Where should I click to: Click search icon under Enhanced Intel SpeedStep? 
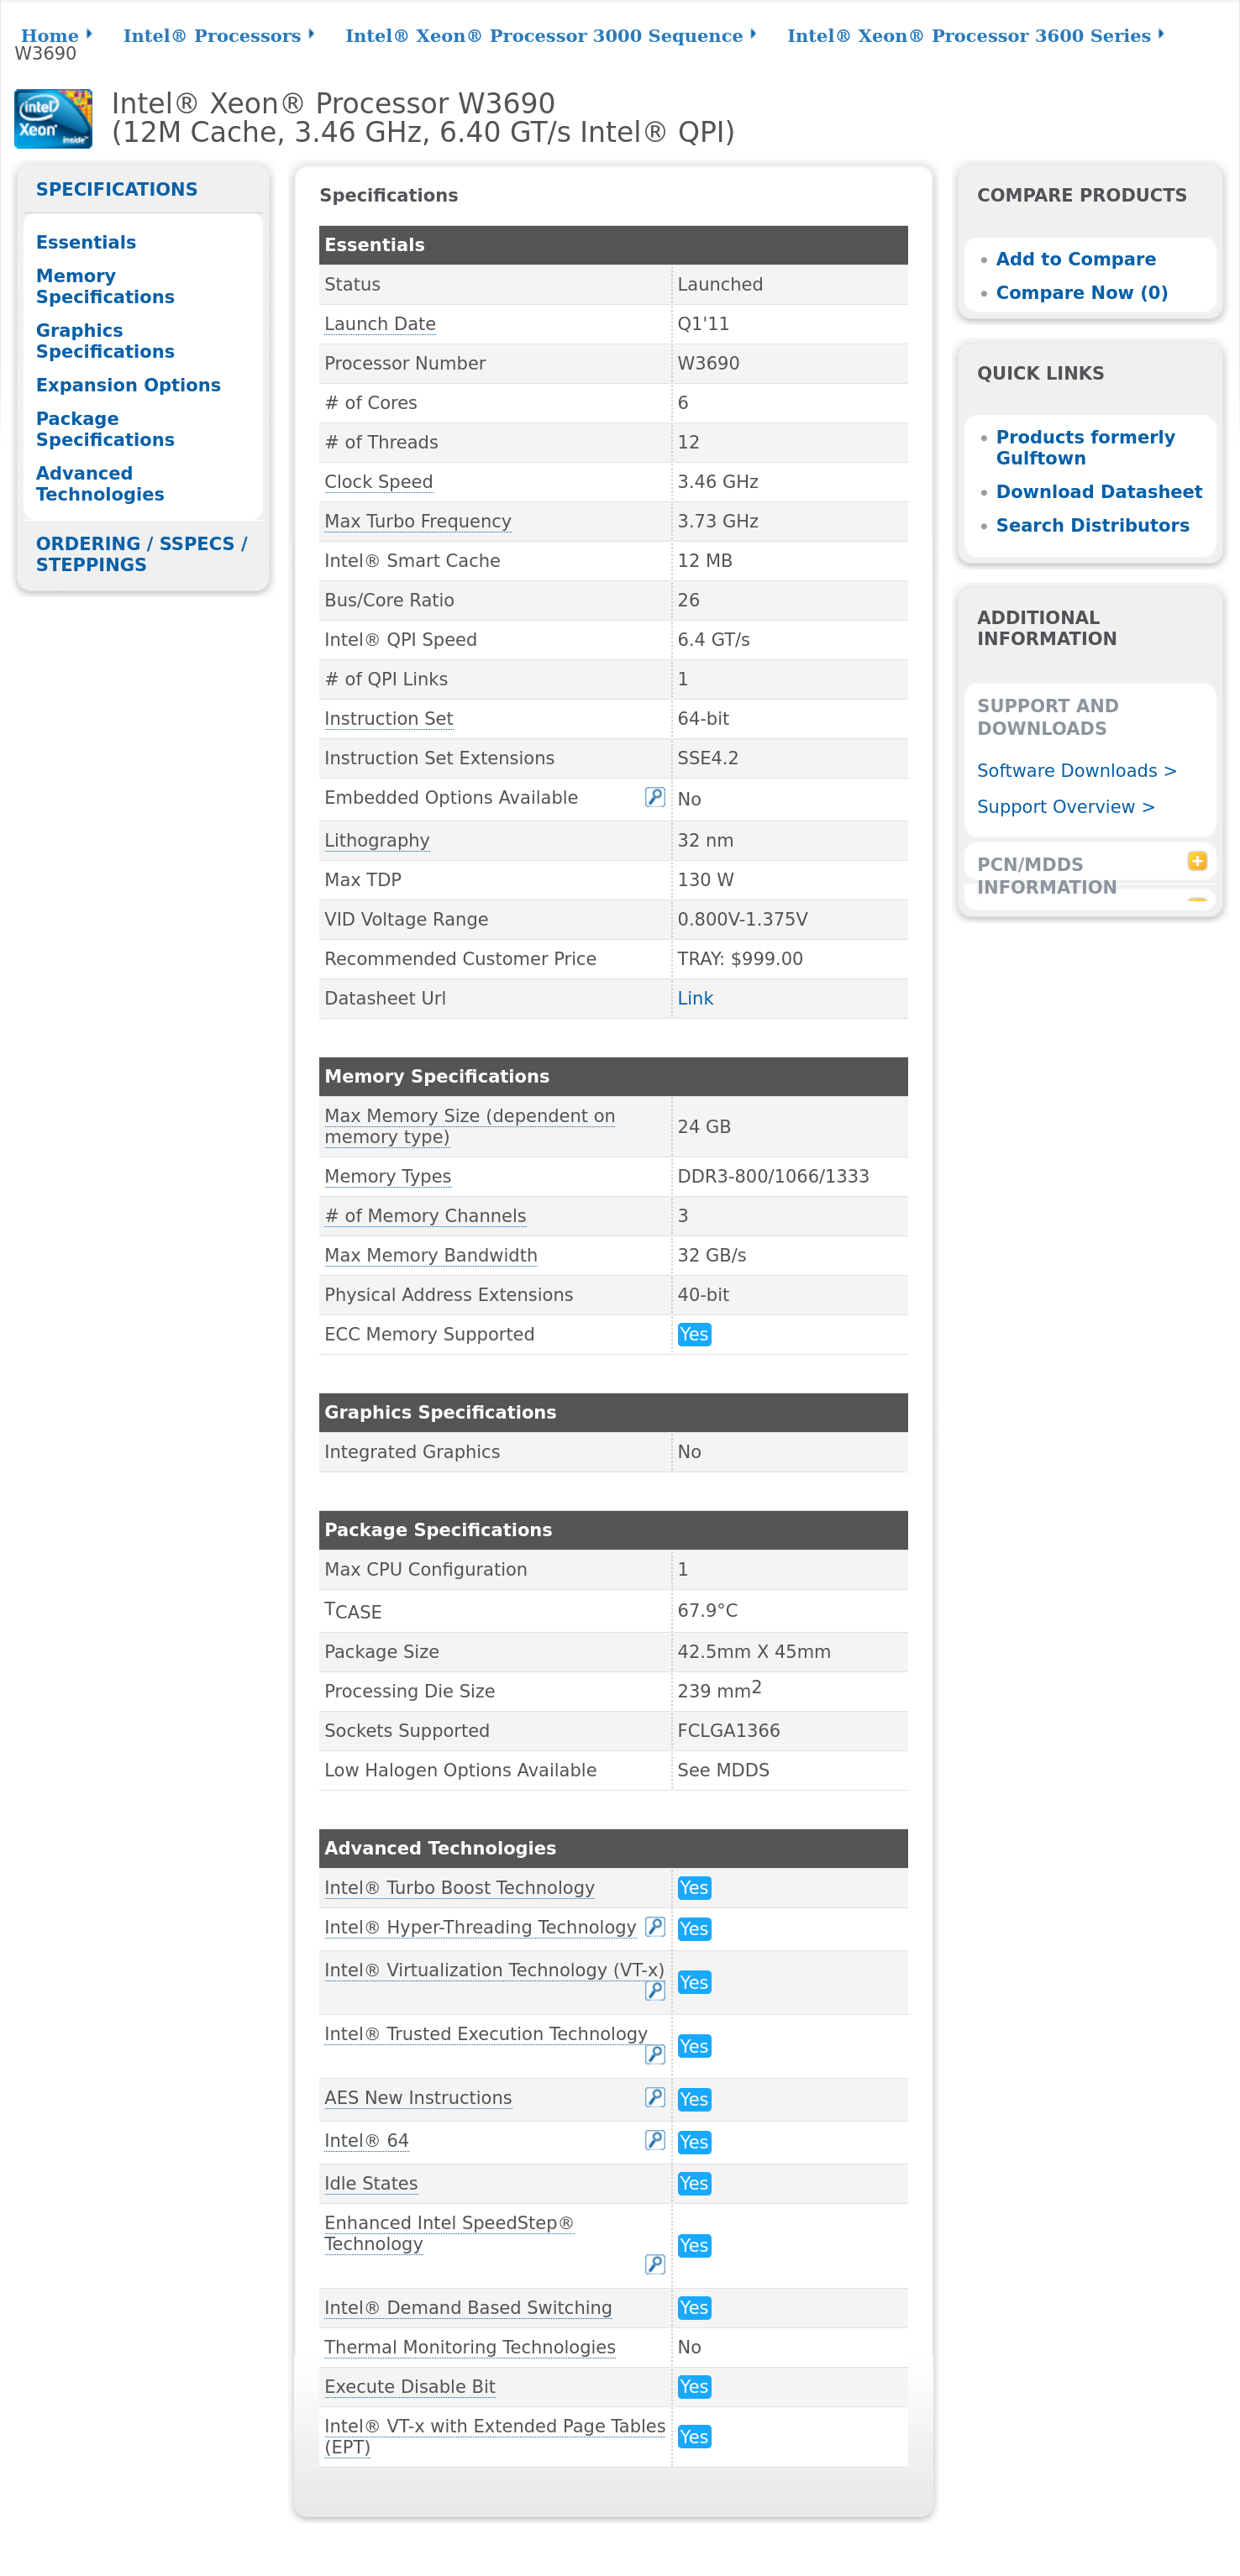(654, 2263)
